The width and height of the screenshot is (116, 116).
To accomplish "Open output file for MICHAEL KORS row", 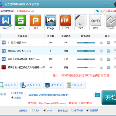I will [101, 51].
